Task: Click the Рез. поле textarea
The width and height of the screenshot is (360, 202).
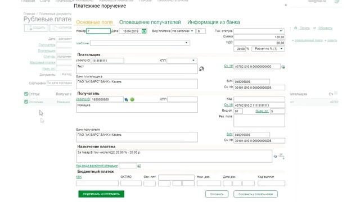Action: (x=259, y=121)
